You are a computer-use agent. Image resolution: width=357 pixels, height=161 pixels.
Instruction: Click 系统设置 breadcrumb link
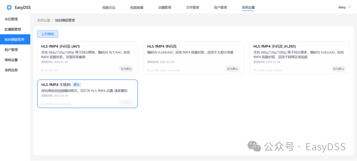pos(44,20)
